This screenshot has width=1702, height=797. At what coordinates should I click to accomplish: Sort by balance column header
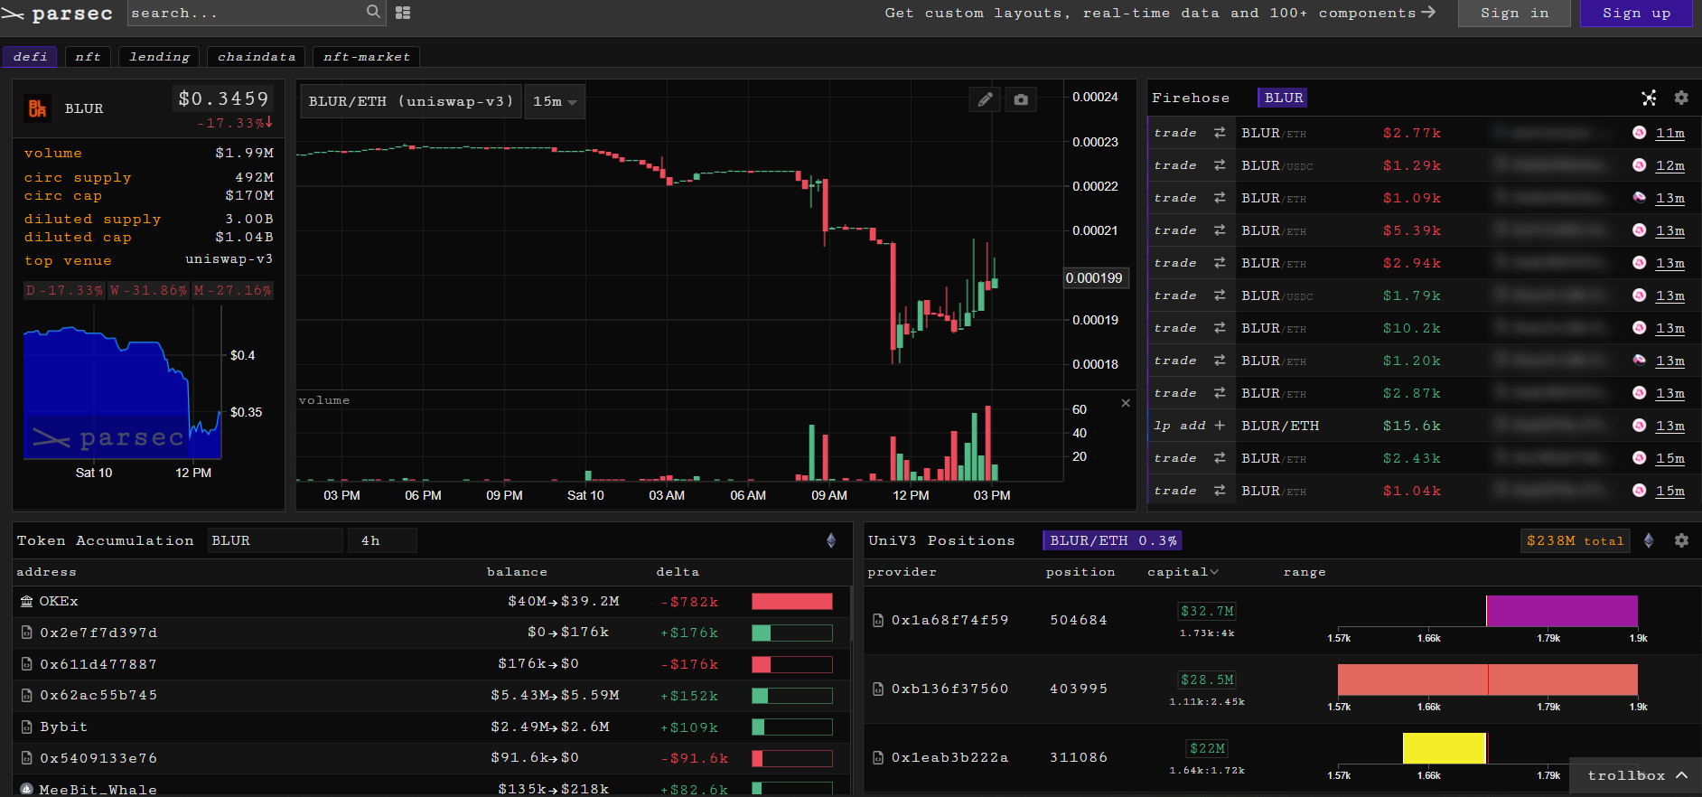tap(517, 572)
